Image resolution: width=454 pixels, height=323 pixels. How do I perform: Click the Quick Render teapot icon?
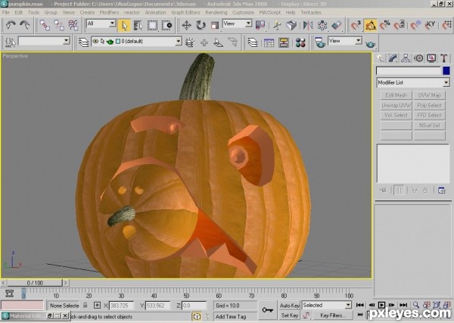370,44
